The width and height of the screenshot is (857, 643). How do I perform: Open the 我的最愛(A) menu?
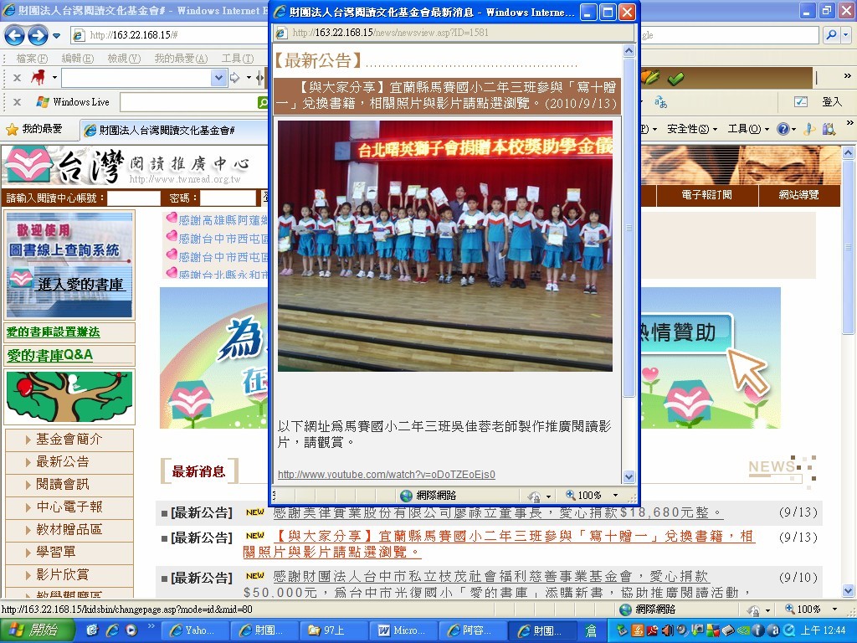click(x=181, y=58)
